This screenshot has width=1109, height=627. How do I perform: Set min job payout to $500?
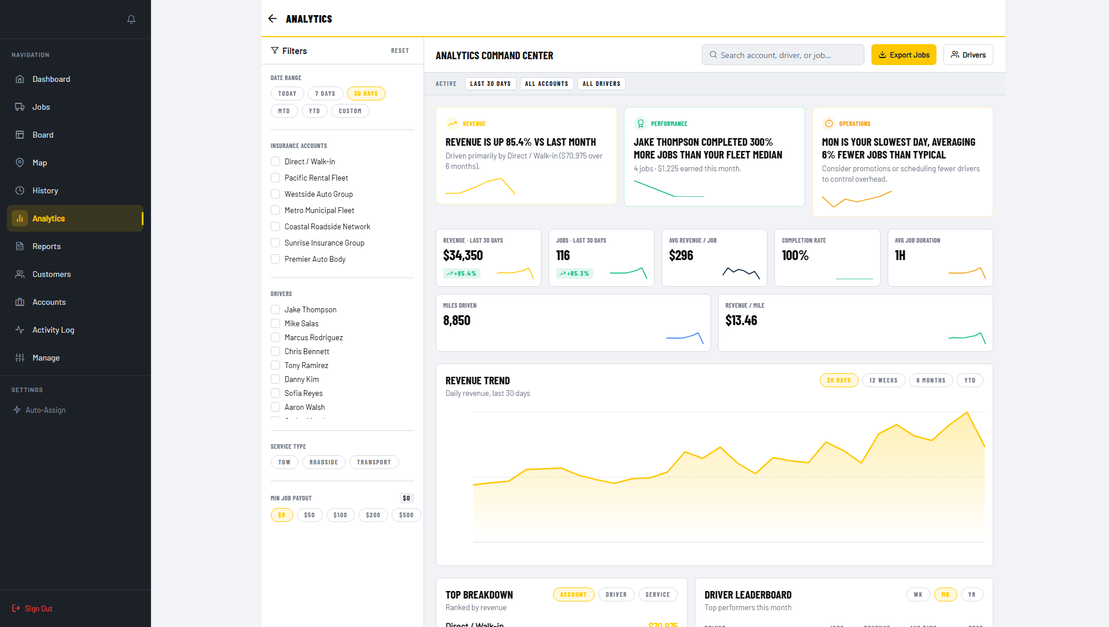[x=407, y=515]
